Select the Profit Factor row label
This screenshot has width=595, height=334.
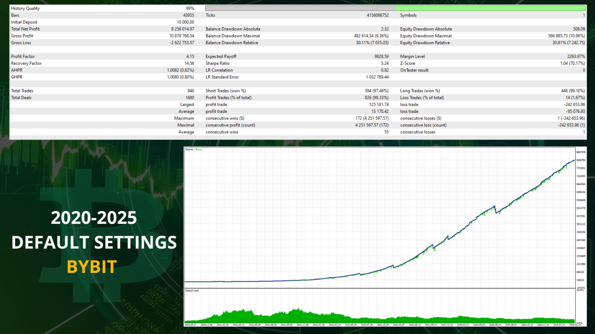[23, 56]
